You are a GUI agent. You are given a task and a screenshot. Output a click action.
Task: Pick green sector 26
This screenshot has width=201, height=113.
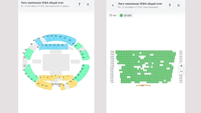click(26, 50)
